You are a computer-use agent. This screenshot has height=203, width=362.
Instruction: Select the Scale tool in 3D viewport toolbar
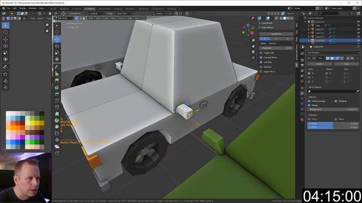(x=57, y=52)
